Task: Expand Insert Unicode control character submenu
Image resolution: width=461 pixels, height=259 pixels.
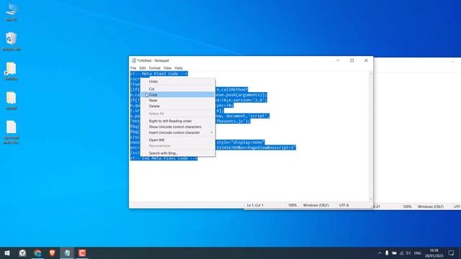Action: pyautogui.click(x=178, y=132)
